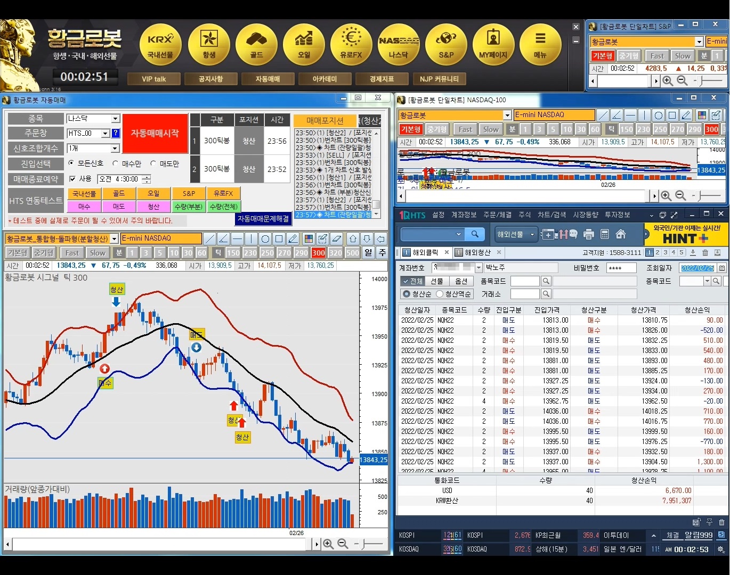Open the 신호조합개수 1개 dropdown
The image size is (730, 575).
[x=115, y=149]
